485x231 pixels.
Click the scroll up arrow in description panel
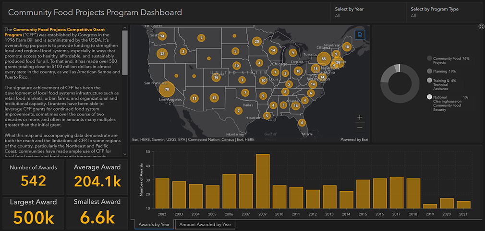pyautogui.click(x=125, y=28)
